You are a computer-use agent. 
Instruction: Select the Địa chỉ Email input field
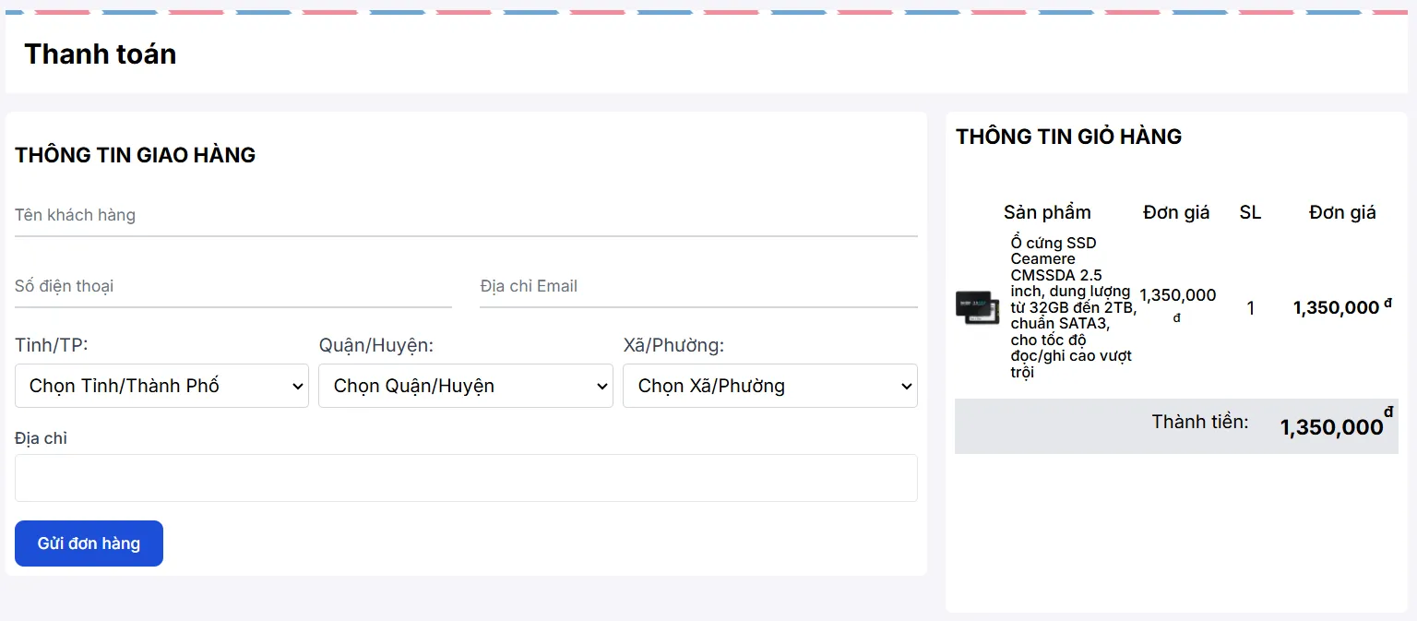[x=698, y=286]
